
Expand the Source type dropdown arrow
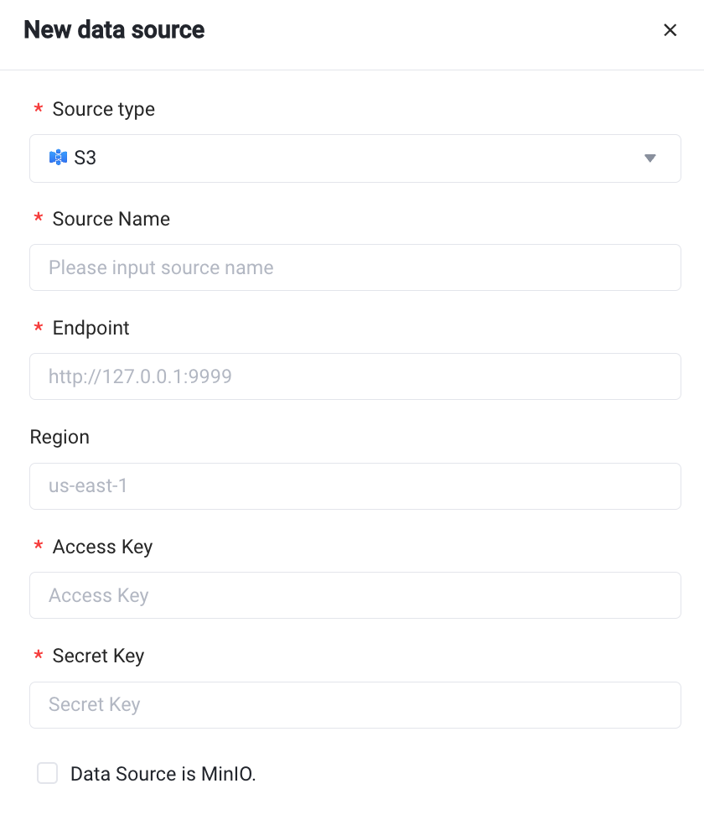click(650, 158)
